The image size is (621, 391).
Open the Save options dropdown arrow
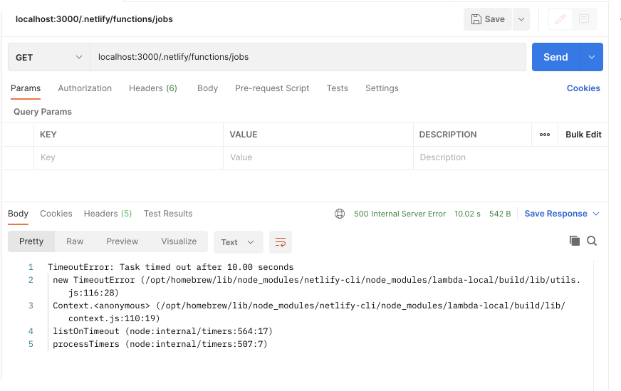521,19
